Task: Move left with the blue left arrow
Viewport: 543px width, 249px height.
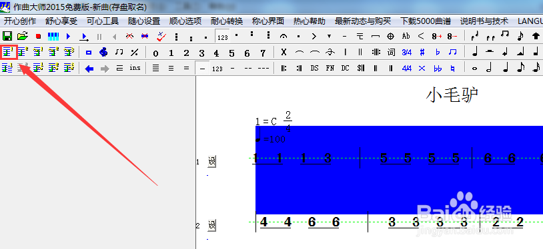Action: click(x=89, y=69)
